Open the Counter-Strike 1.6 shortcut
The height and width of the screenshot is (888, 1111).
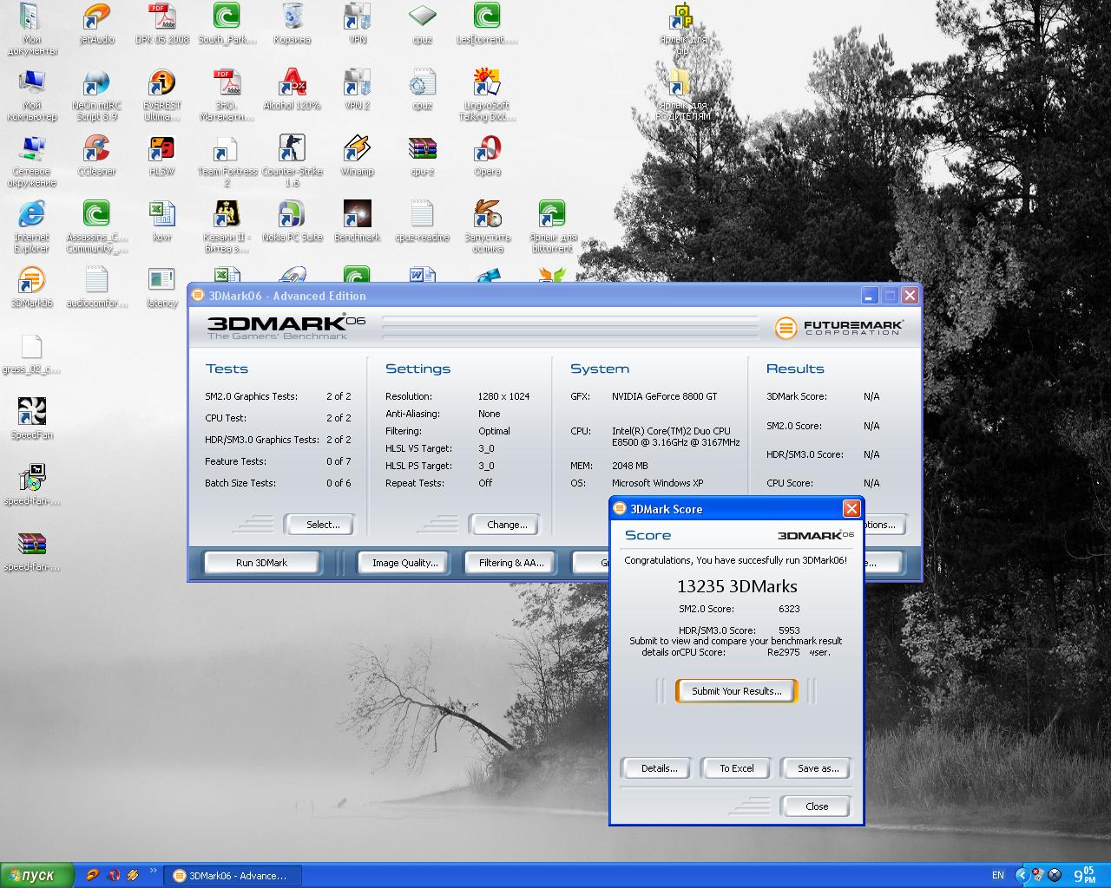(x=292, y=151)
